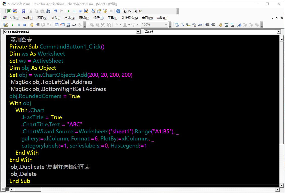
Task: Click the Comment Block icon
Action: click(x=226, y=25)
